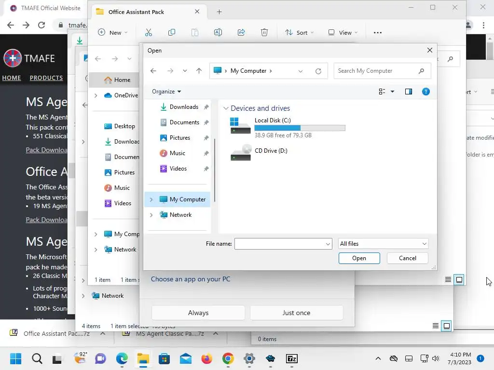Open the view options dropdown arrow in Open dialog
Viewport: 494px width, 370px height.
(x=392, y=92)
